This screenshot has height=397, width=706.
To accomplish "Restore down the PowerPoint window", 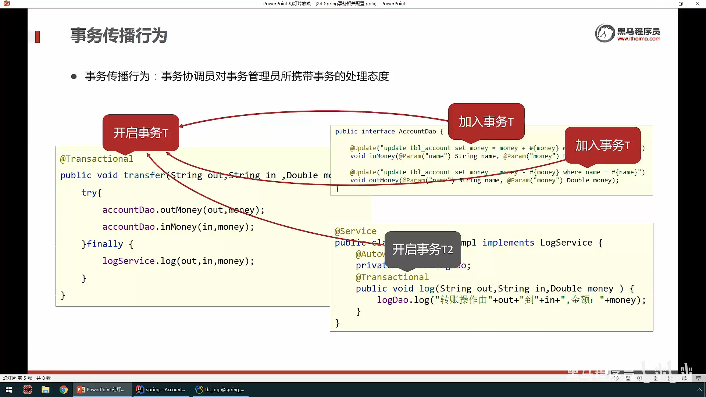I will (681, 4).
